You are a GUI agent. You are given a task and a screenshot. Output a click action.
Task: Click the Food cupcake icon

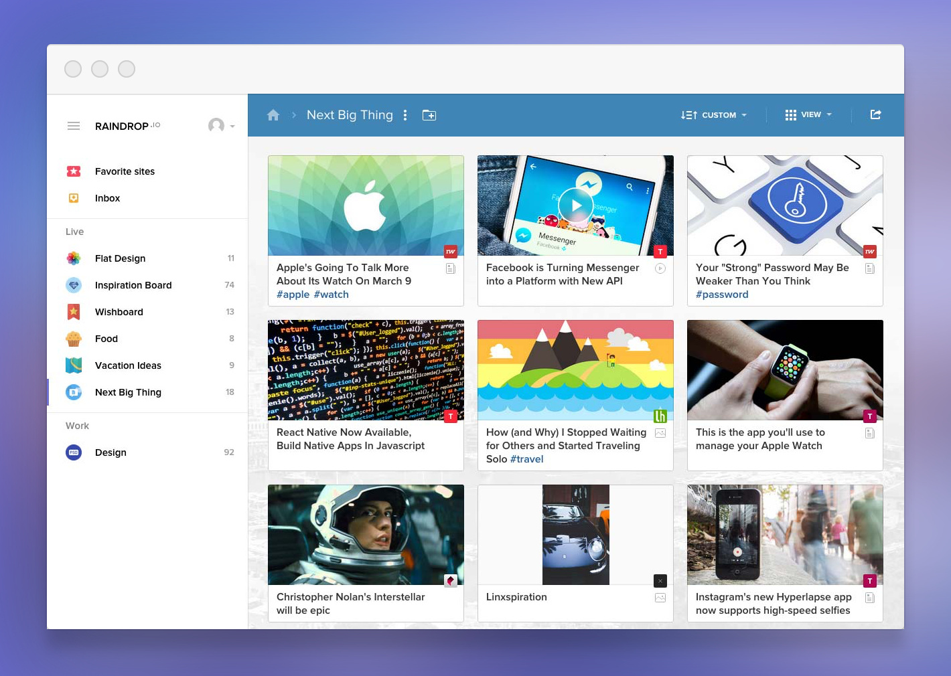pos(74,339)
